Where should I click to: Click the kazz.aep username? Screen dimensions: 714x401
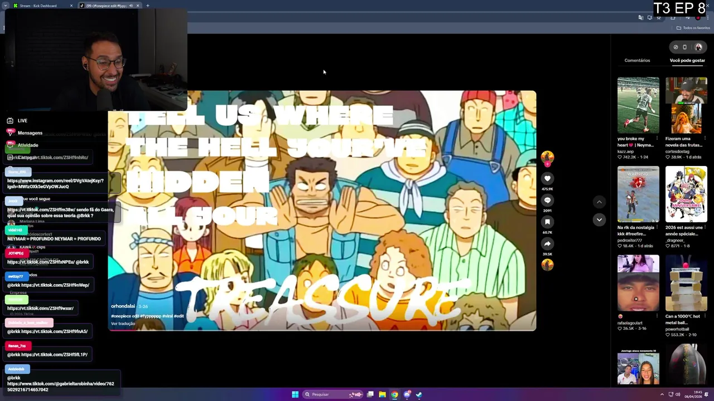tap(625, 151)
